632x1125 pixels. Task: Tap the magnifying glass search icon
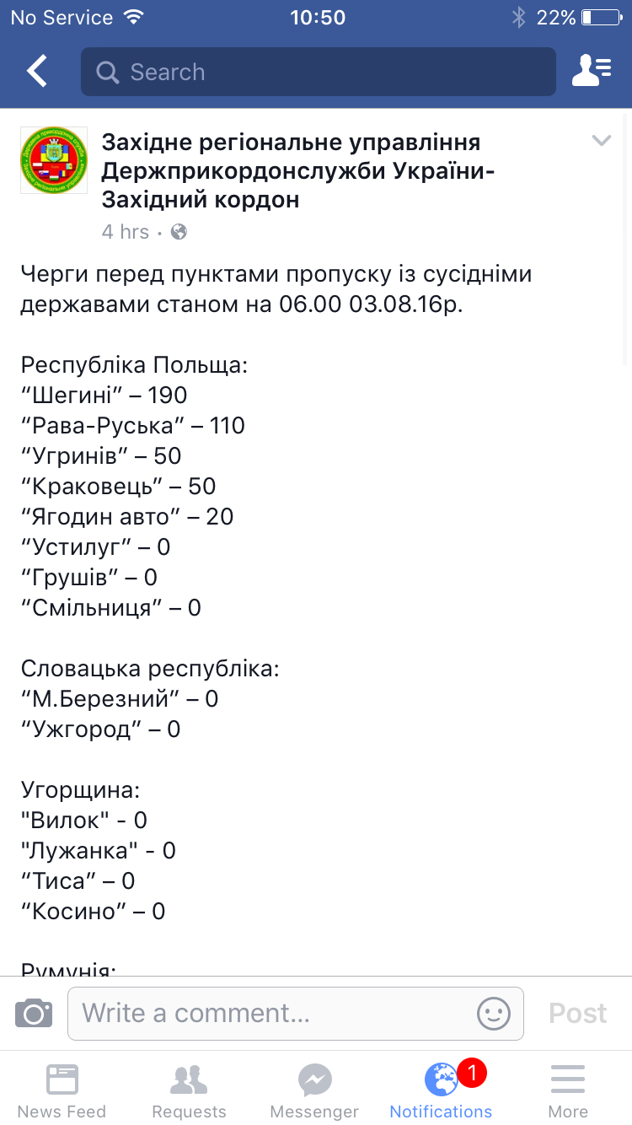pyautogui.click(x=108, y=73)
